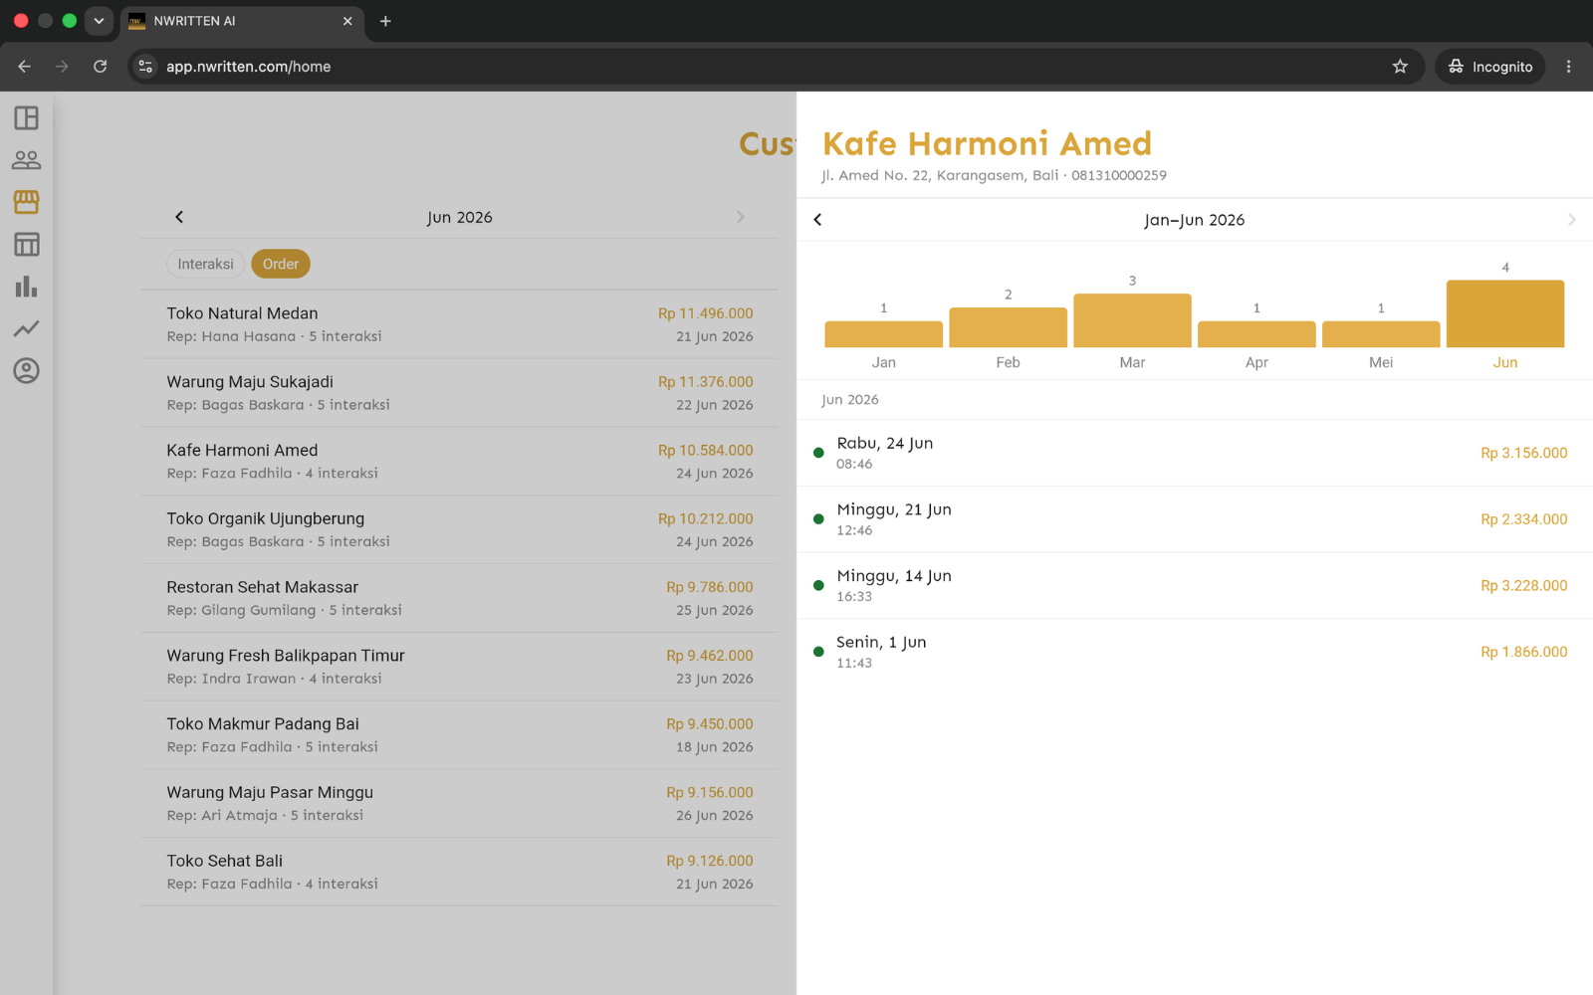Viewport: 1593px width, 995px height.
Task: Select the Apr bar in chart
Action: (x=1256, y=334)
